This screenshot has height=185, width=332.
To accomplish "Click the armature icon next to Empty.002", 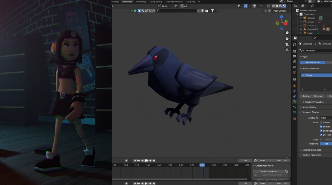I will [328, 29].
